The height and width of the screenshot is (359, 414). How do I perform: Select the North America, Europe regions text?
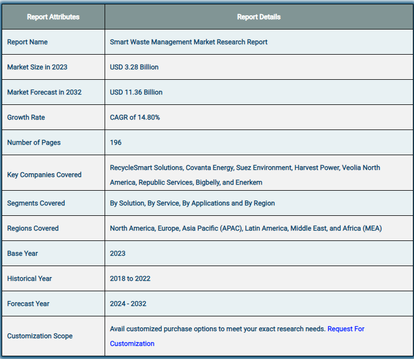coord(246,228)
